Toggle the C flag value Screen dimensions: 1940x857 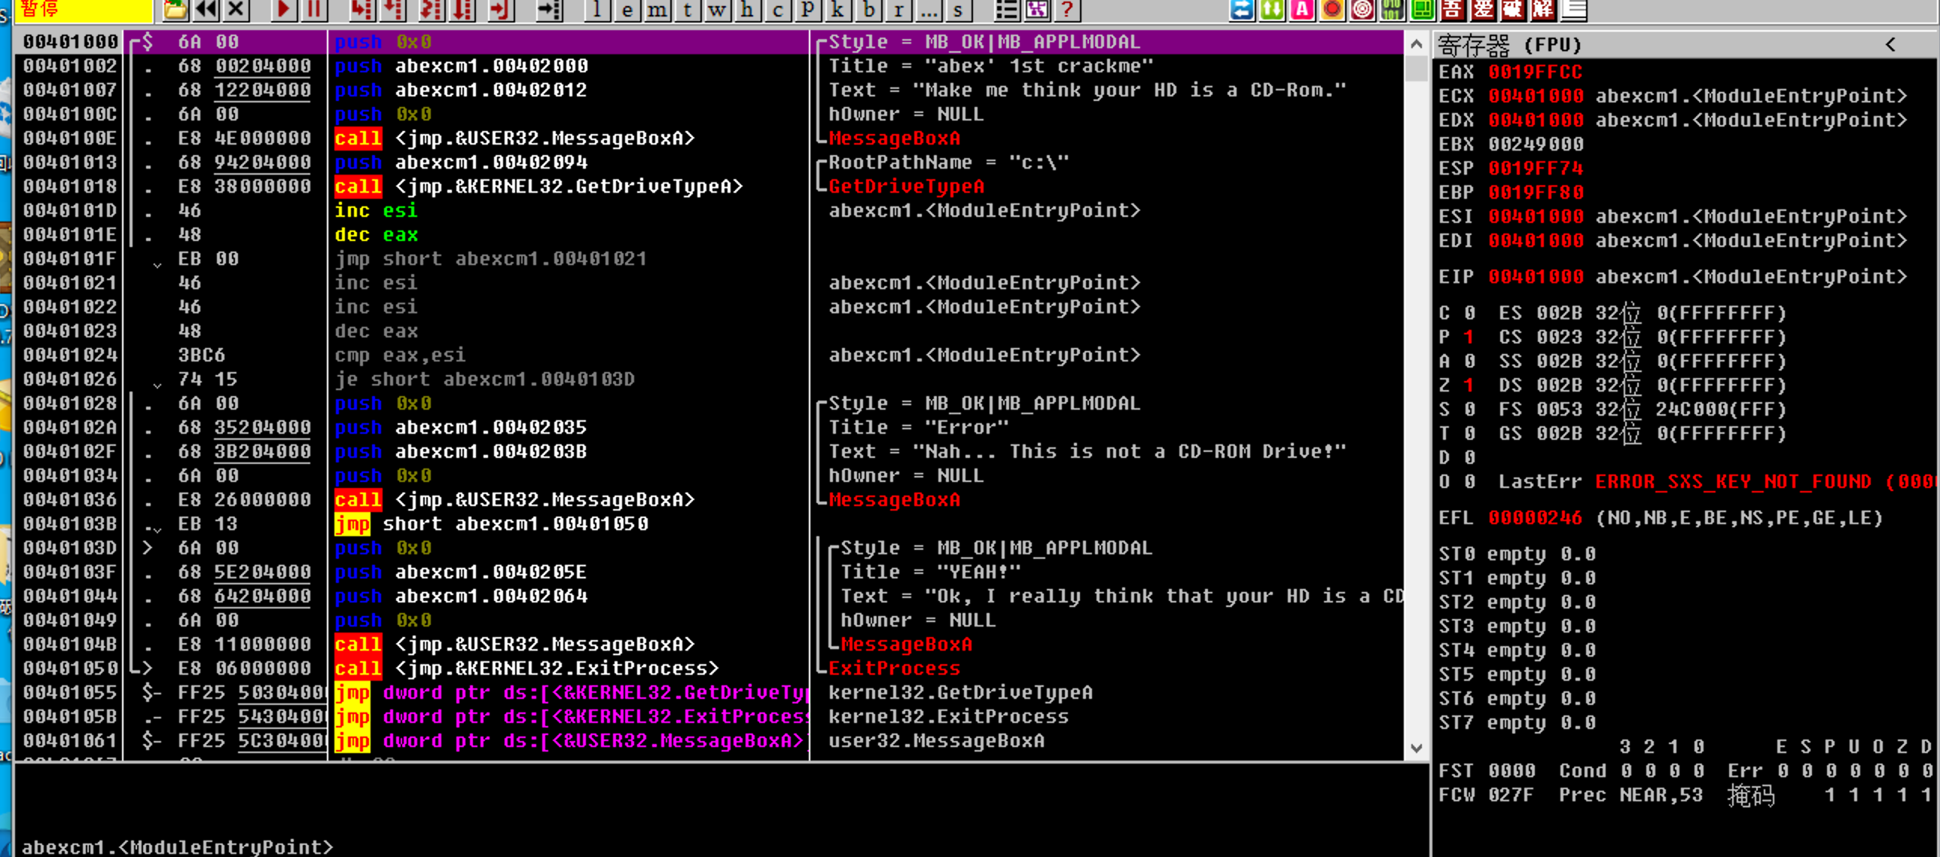pyautogui.click(x=1469, y=313)
